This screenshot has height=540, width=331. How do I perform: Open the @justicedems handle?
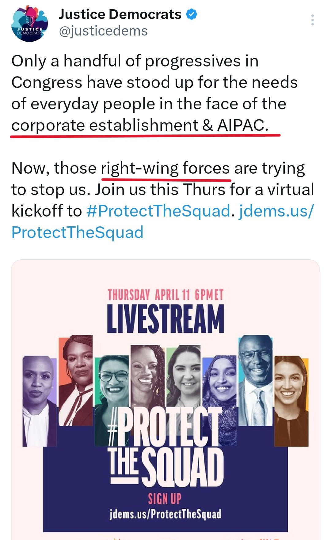pos(103,31)
